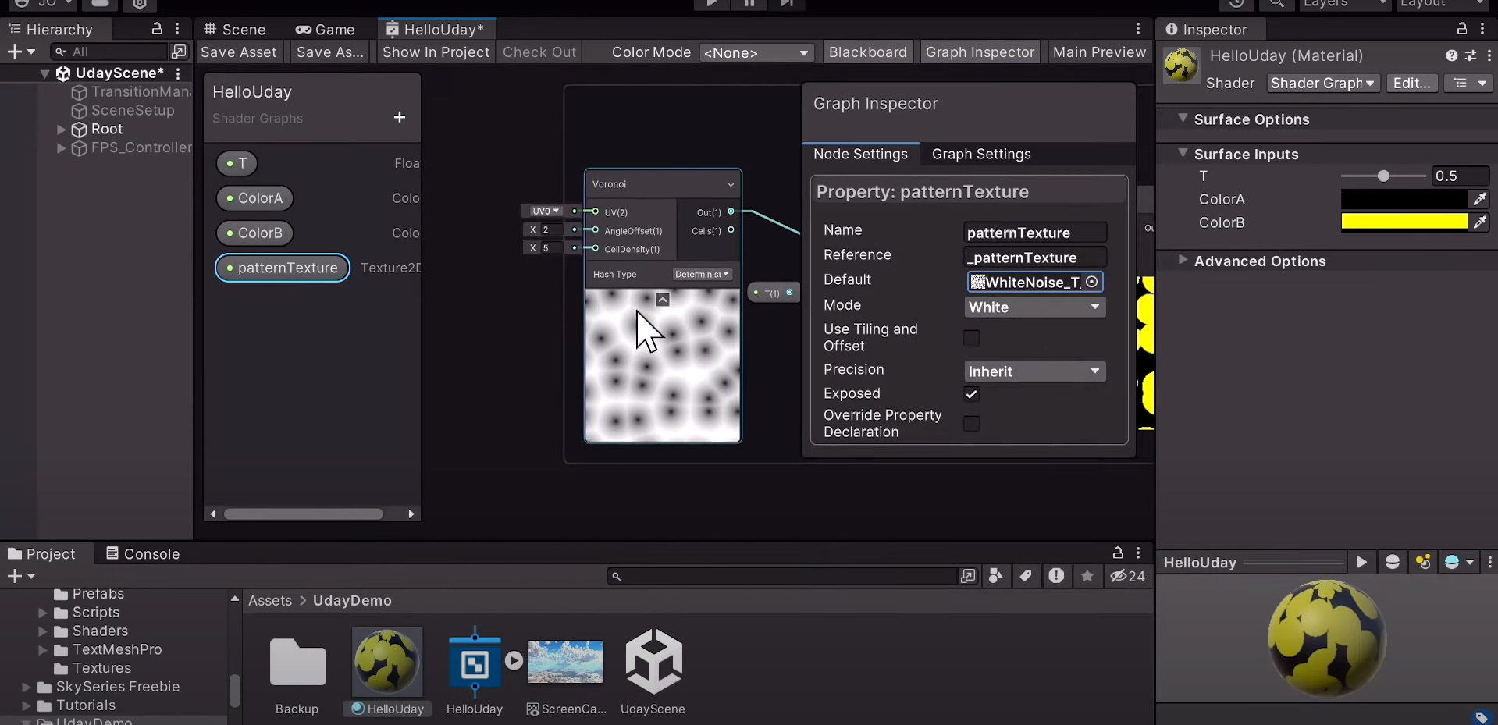This screenshot has width=1498, height=725.
Task: Toggle hidden packages count 24
Action: (1128, 576)
